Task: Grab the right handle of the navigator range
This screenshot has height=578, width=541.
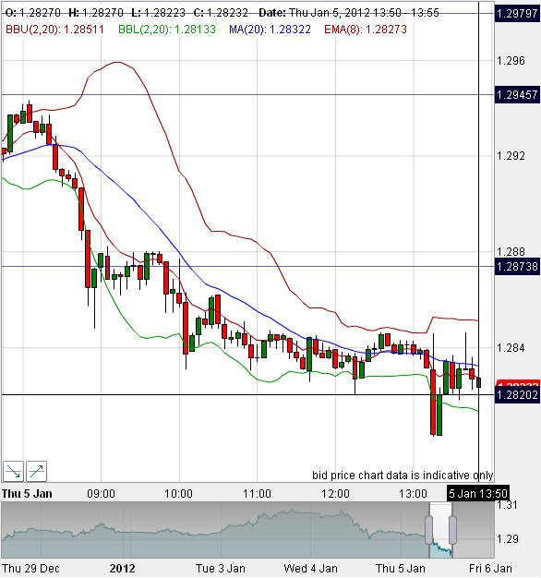Action: pos(452,530)
